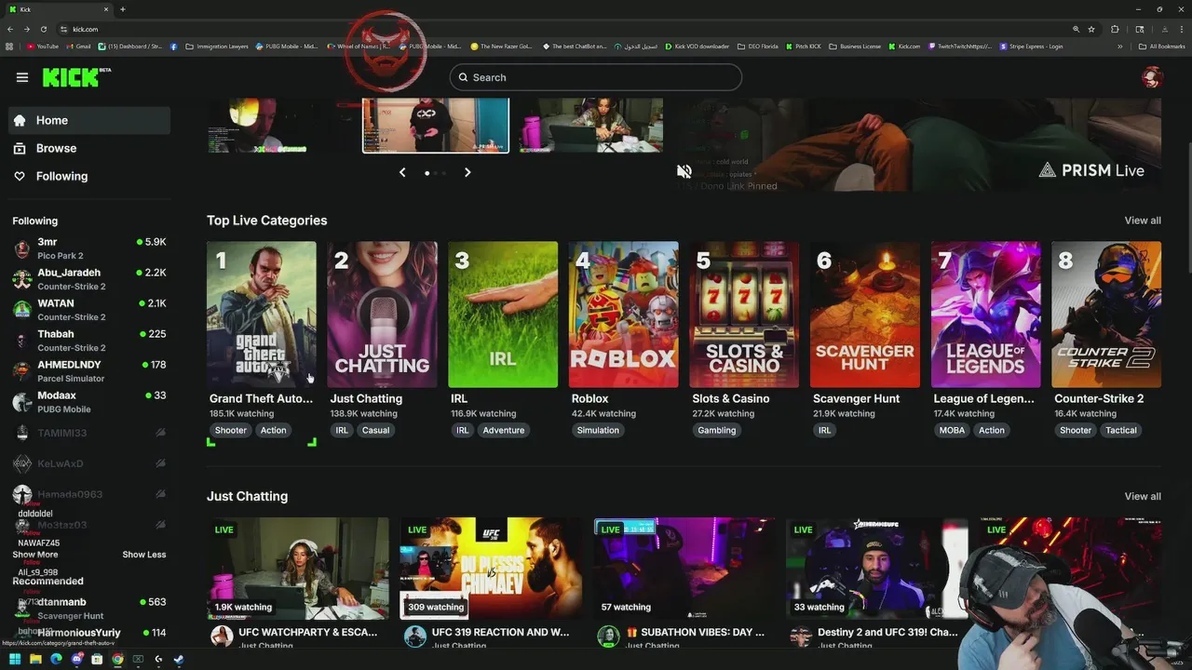Open WATAN channel in Following list
Screen dimensions: 1192x670
[x=88, y=309]
